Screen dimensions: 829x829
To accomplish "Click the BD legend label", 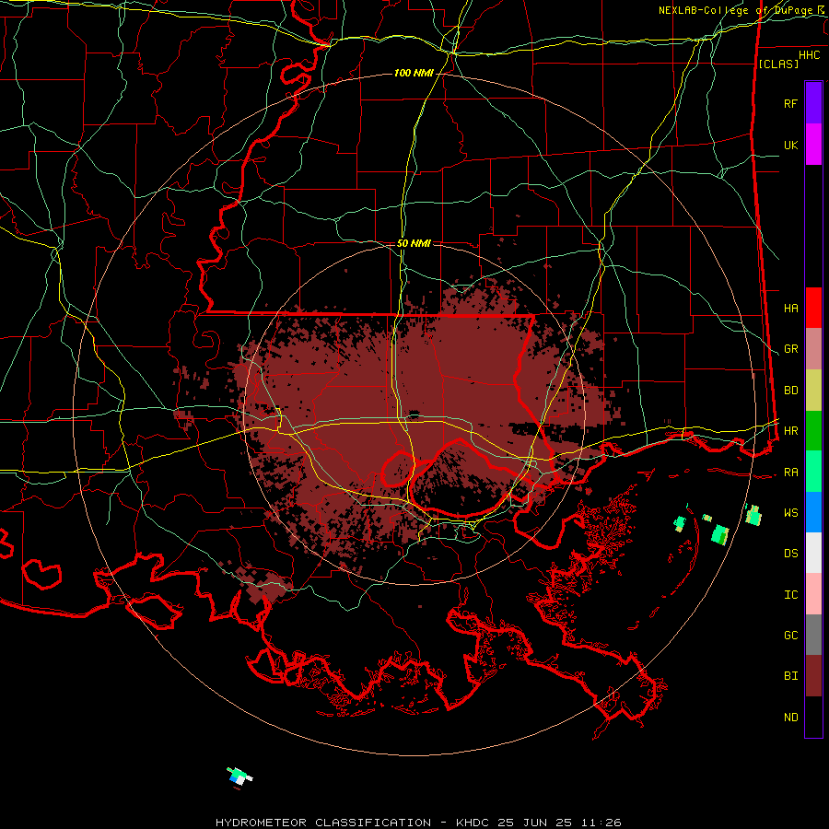I will click(x=790, y=391).
